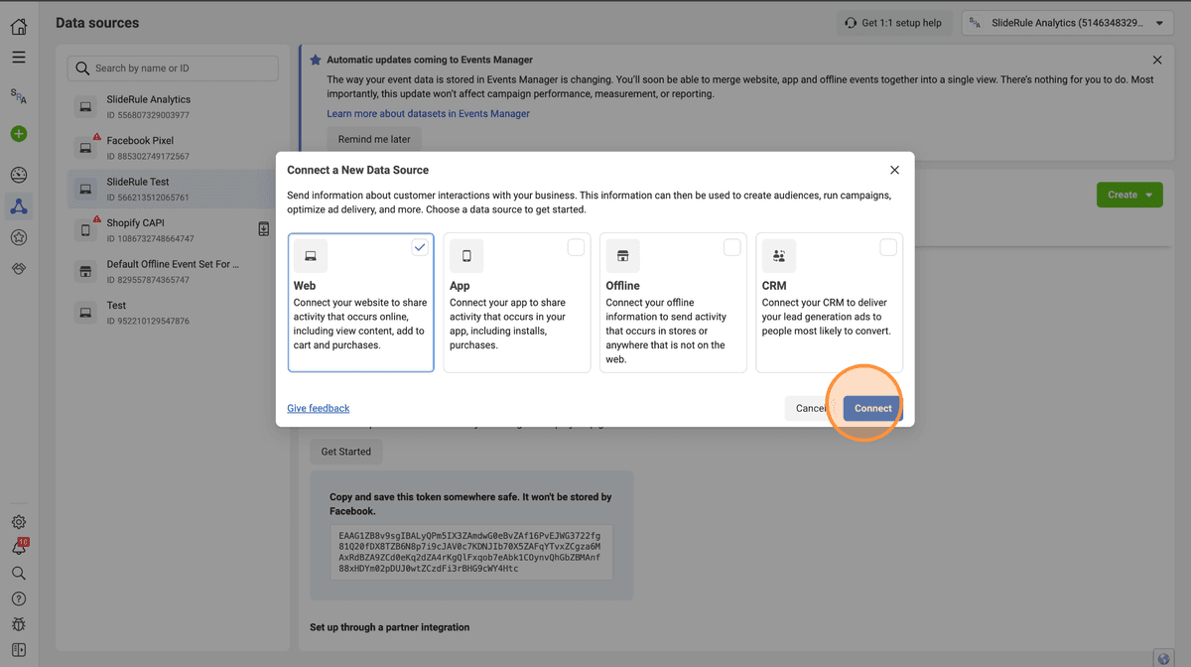
Task: Click the store icon in Offline card
Action: [x=622, y=256]
